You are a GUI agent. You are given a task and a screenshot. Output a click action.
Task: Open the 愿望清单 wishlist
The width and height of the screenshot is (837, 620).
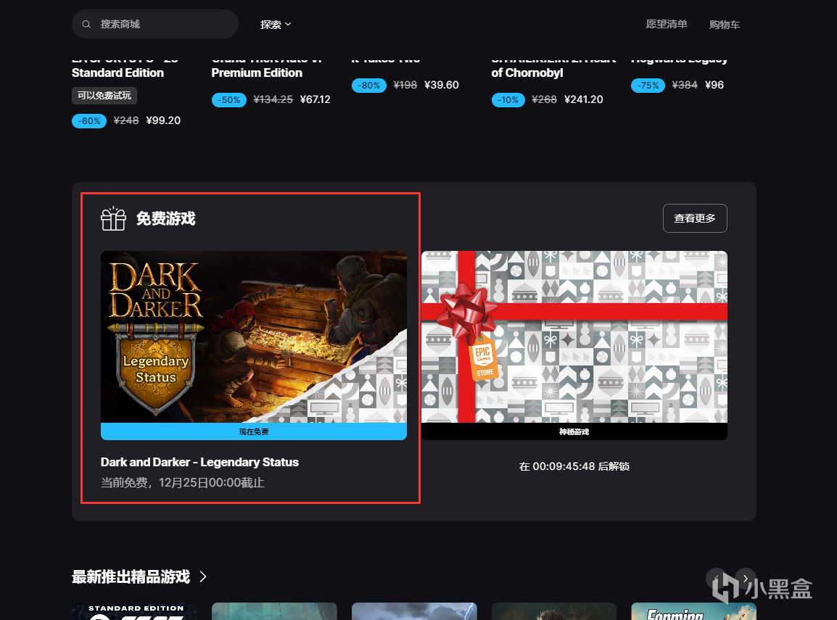(666, 24)
